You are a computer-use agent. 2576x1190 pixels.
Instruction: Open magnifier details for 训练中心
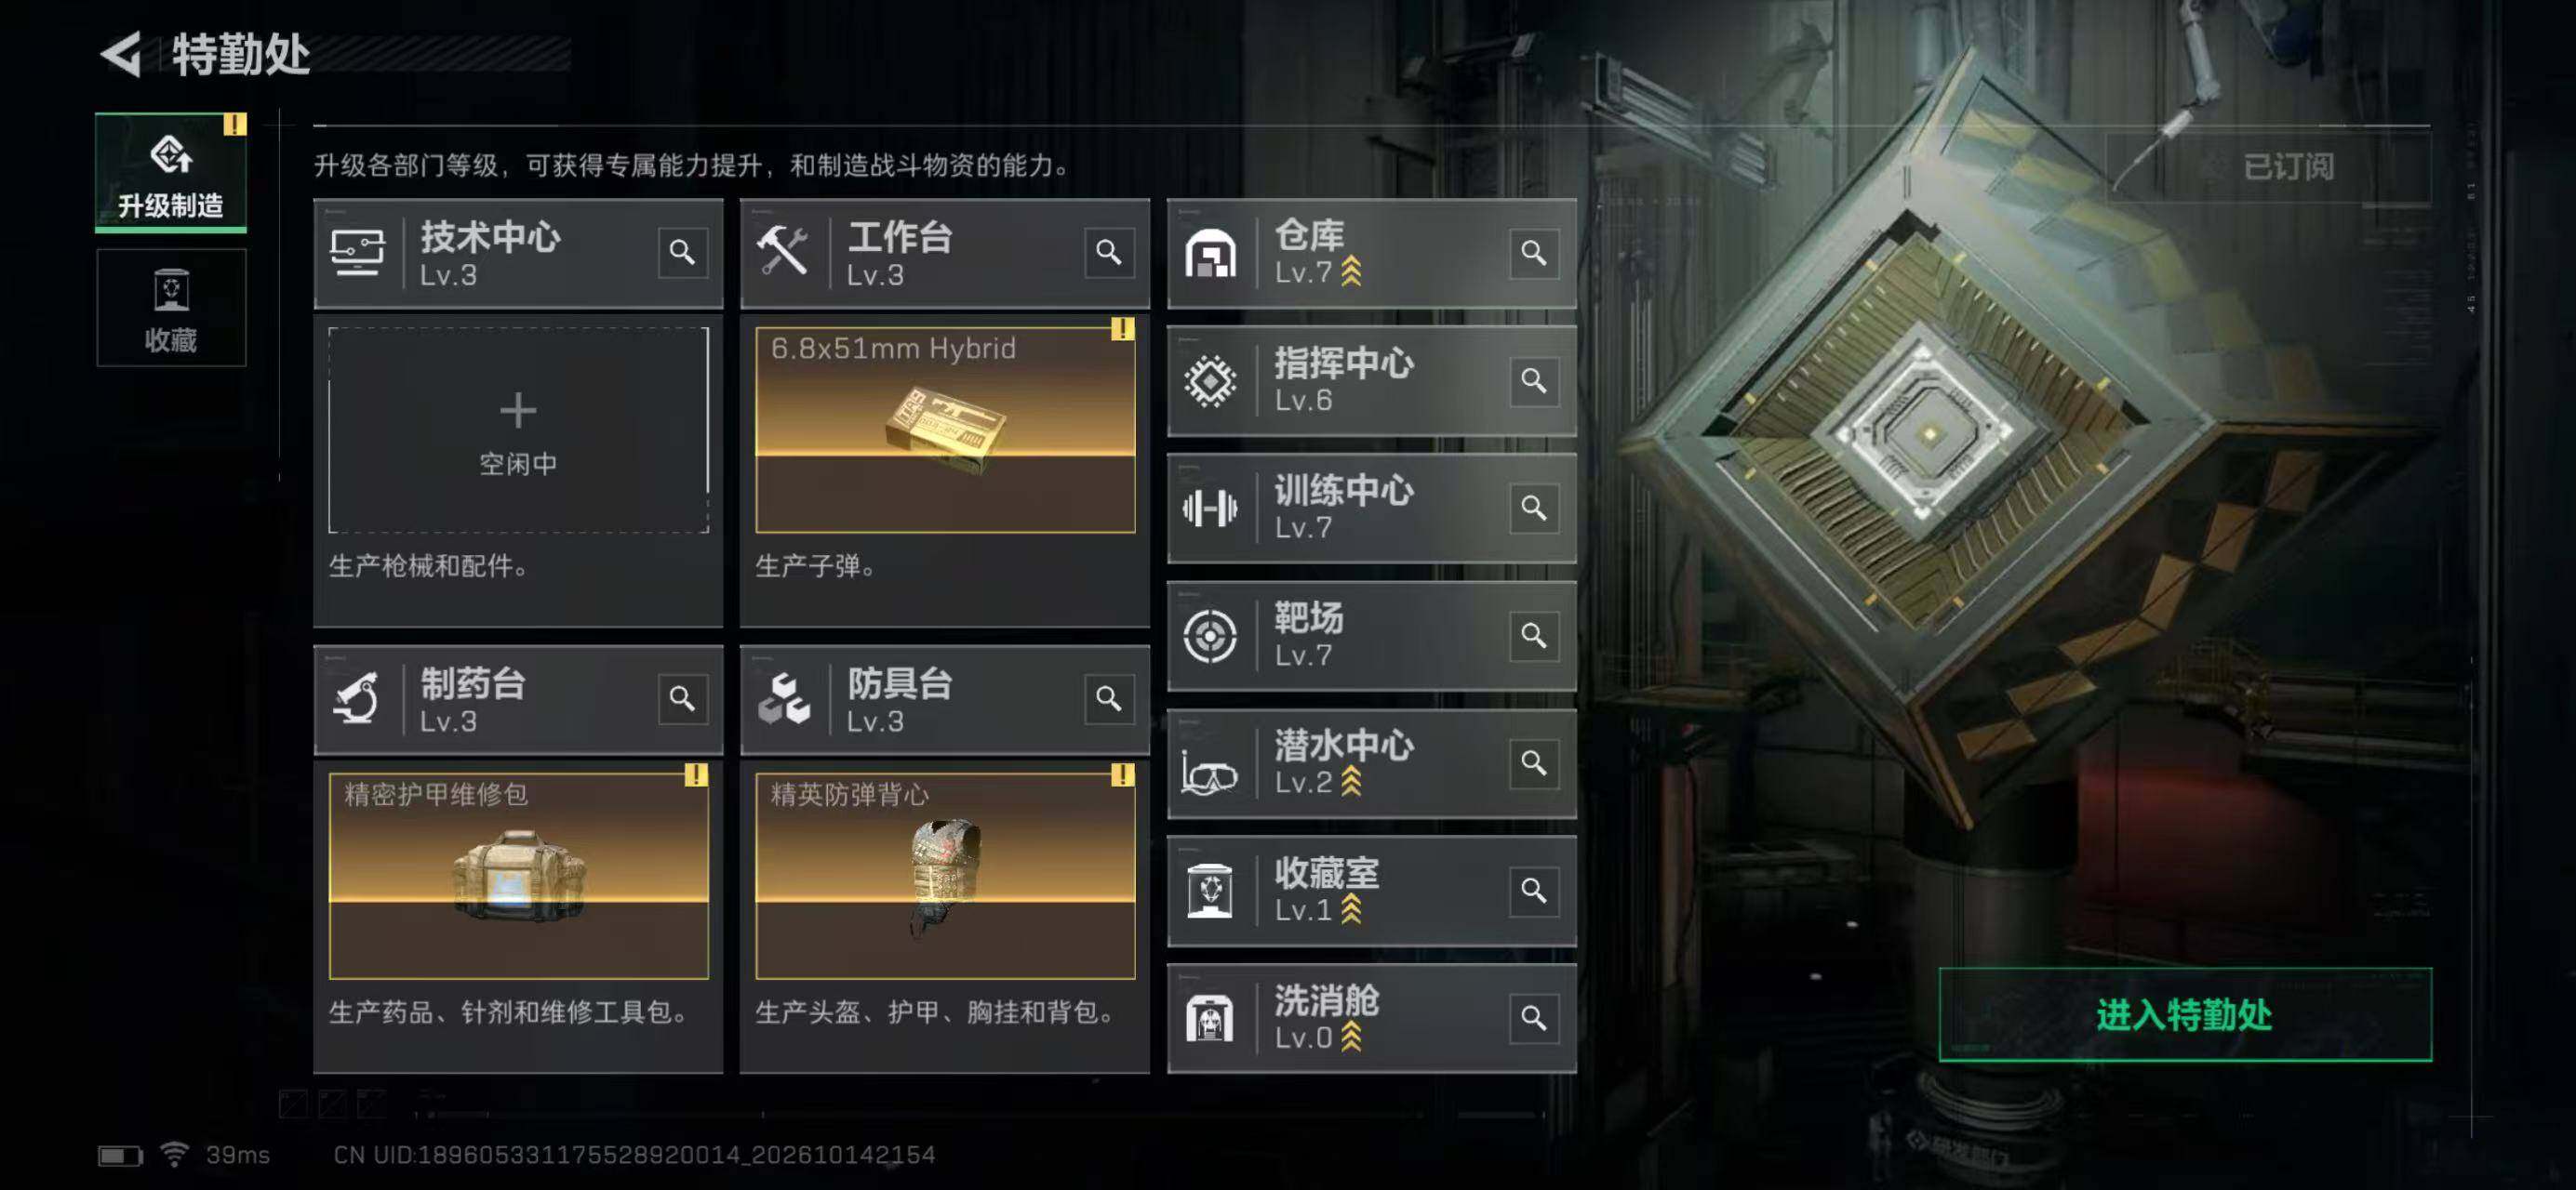(1534, 508)
